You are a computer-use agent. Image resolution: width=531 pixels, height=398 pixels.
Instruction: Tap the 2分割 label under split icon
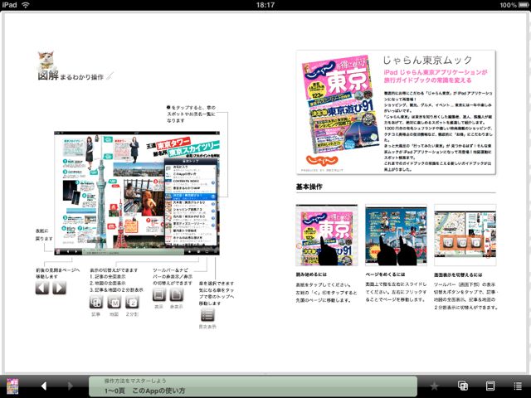pos(132,314)
